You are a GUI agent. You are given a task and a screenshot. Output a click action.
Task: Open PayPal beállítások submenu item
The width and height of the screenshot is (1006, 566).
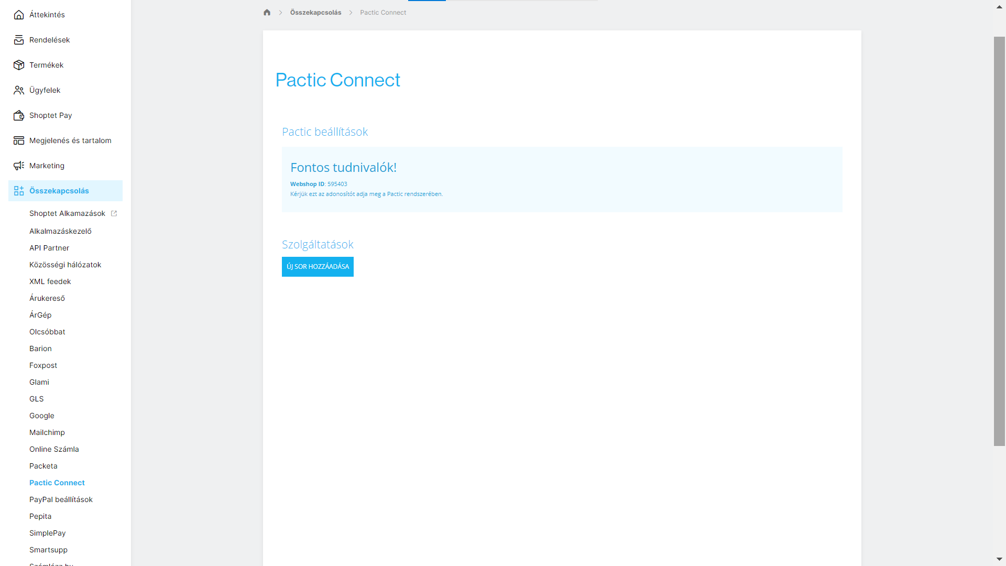[x=61, y=499]
